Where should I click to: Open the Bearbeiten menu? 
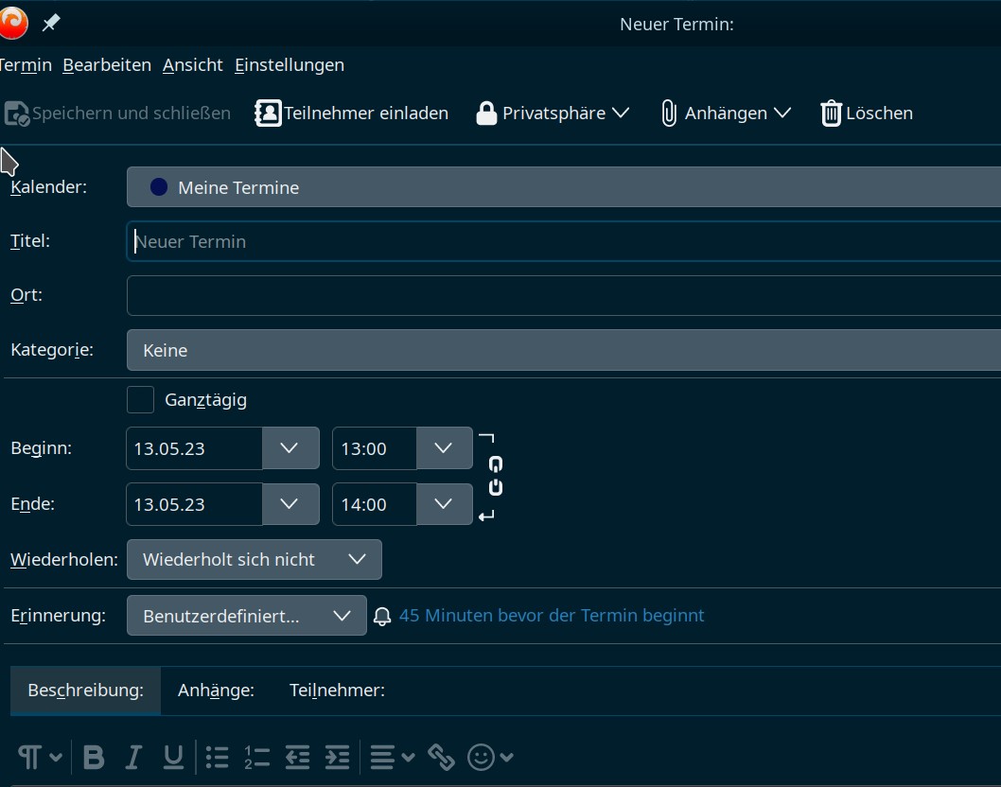(107, 65)
